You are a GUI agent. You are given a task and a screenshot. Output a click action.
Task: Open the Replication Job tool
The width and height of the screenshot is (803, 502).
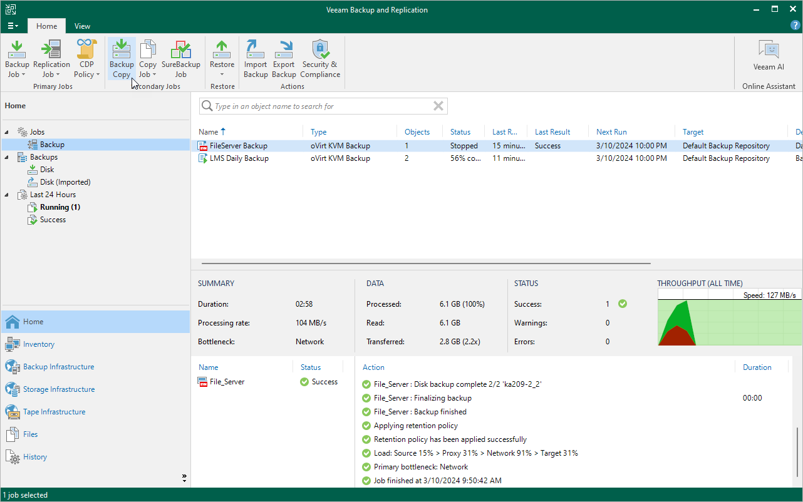pyautogui.click(x=51, y=59)
